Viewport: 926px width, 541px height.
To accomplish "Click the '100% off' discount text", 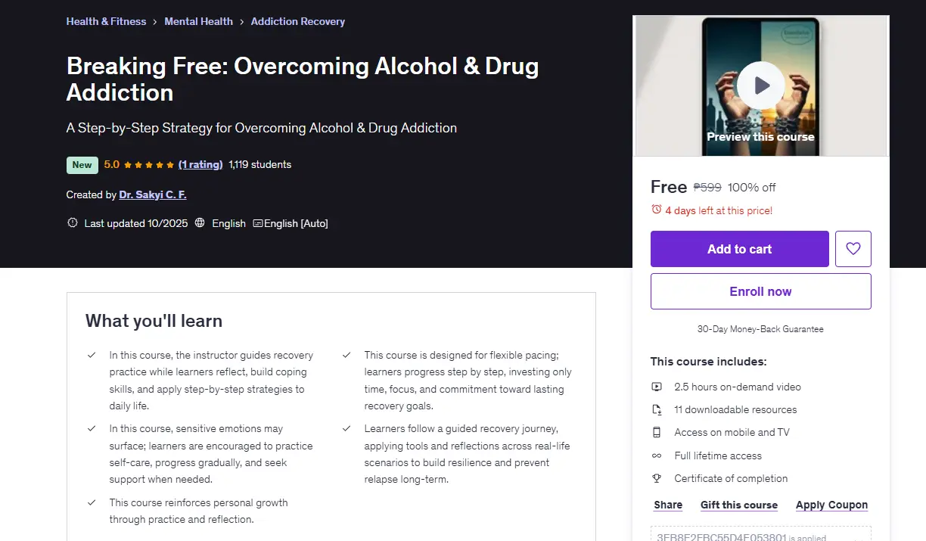I will 752,187.
